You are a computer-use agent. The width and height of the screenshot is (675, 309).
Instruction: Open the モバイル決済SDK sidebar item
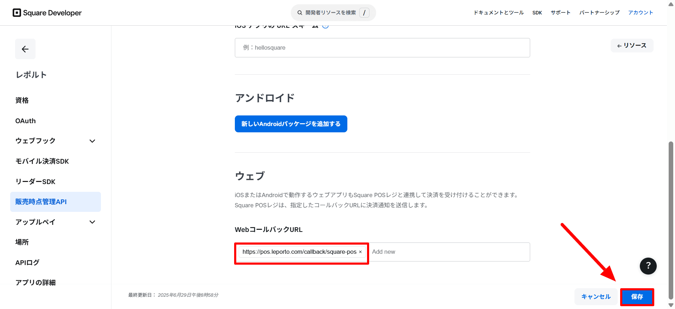coord(42,161)
